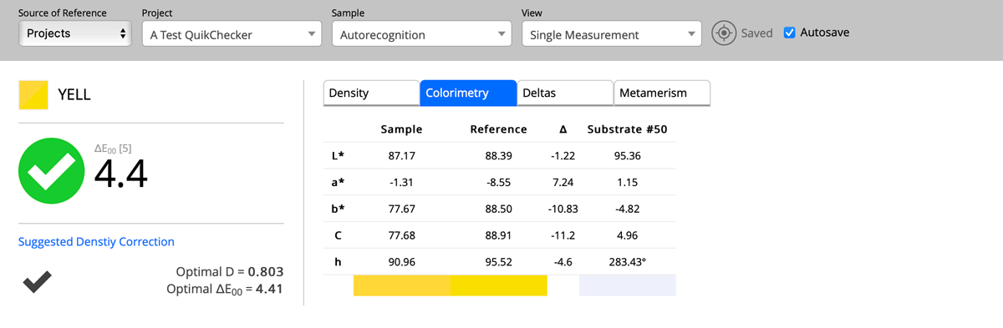This screenshot has height=328, width=1003.
Task: Click the Suggested Denstiy Correction link
Action: tap(96, 241)
